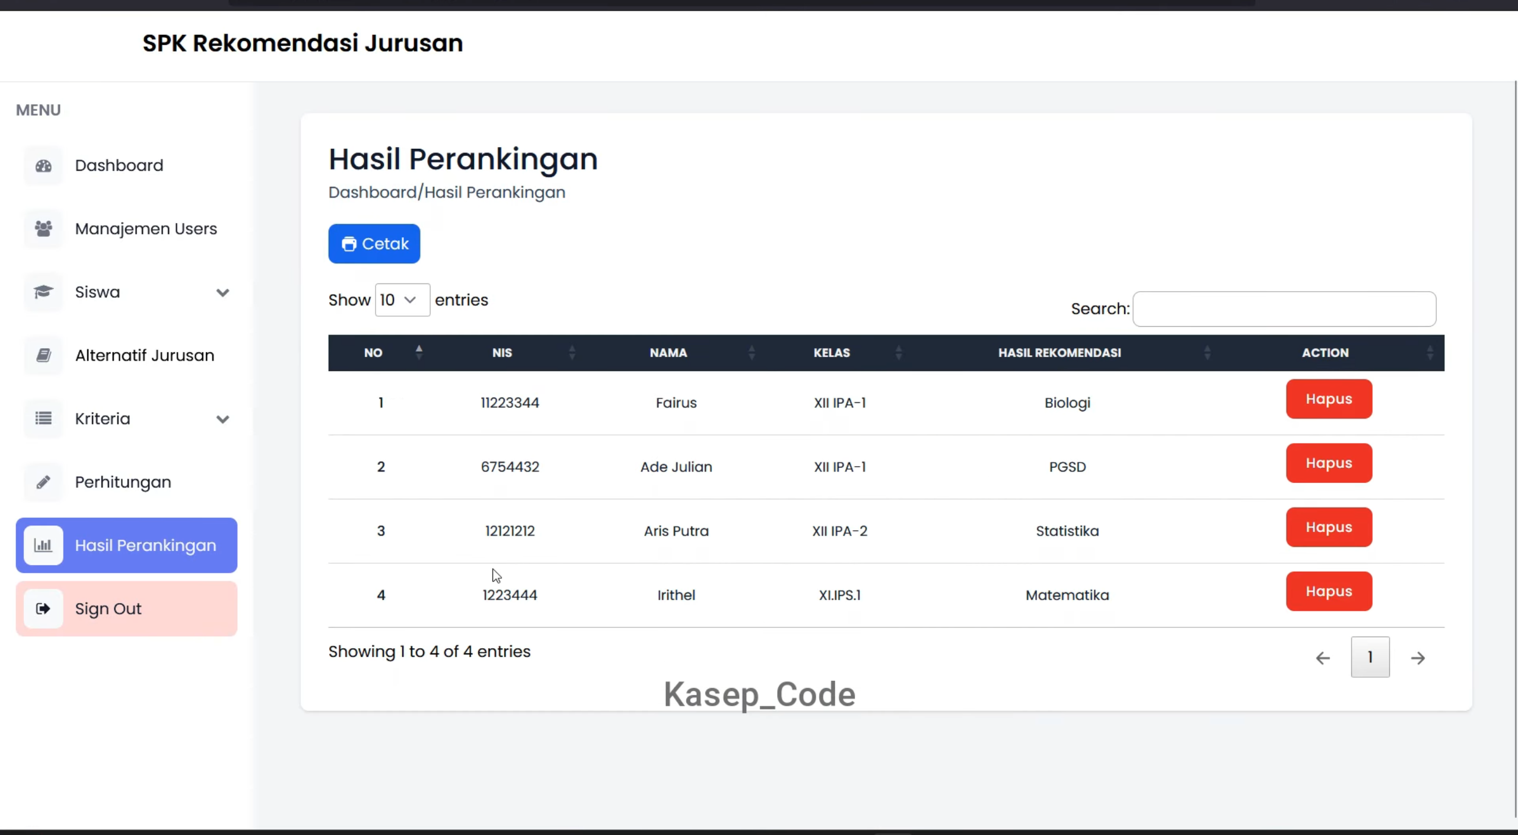
Task: Click the Matematika recommendation cell
Action: click(1067, 595)
